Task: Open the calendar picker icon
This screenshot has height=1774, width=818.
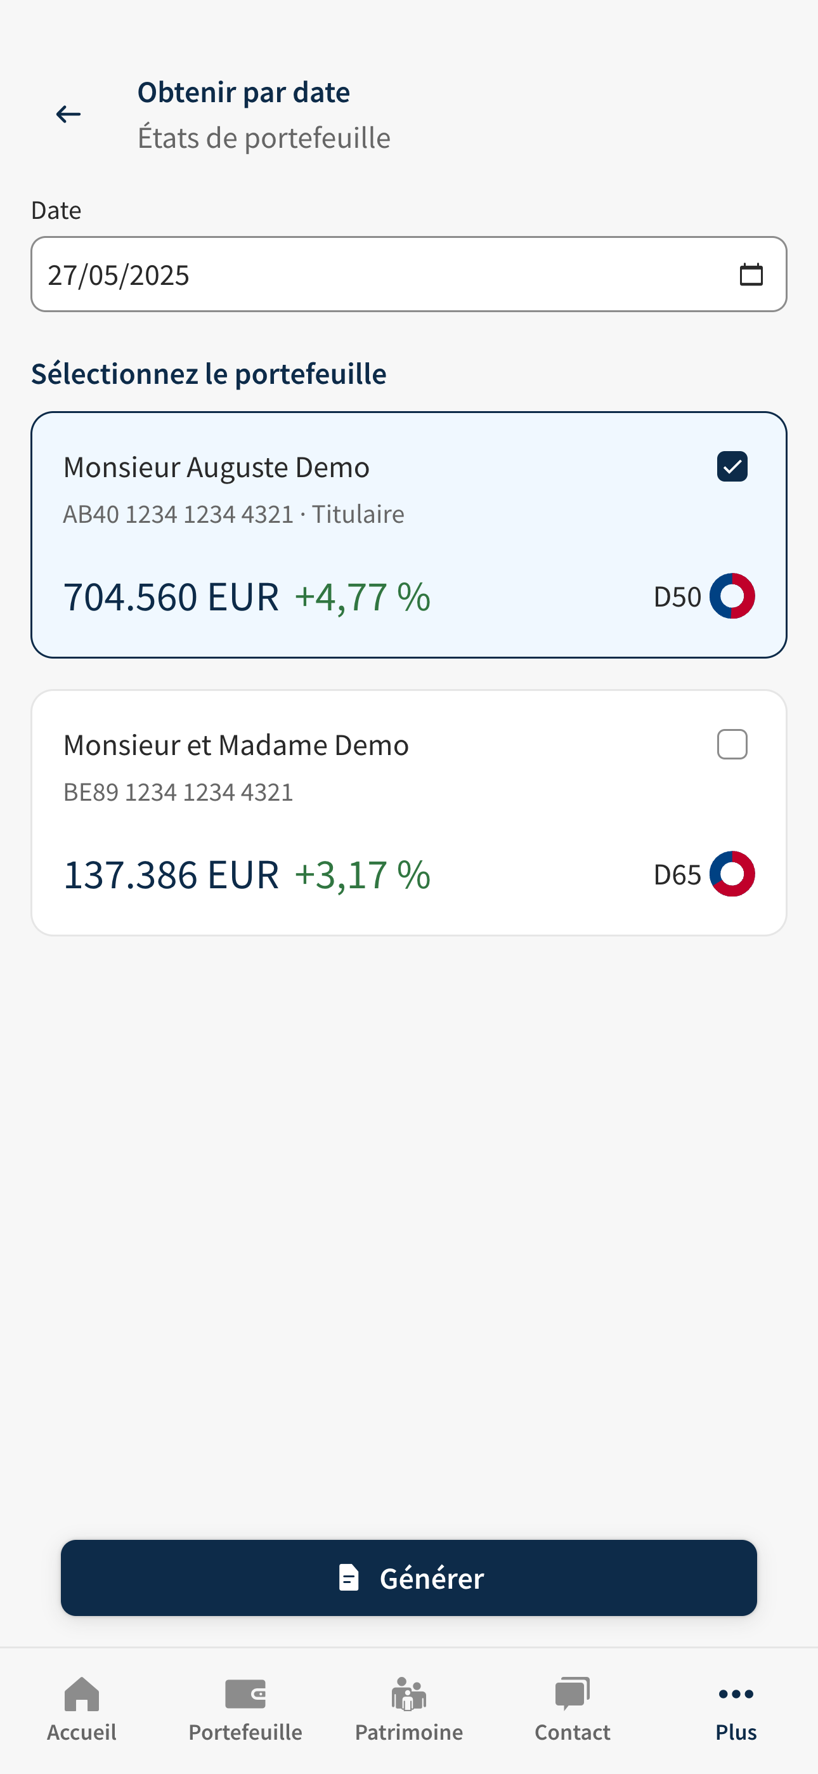Action: [x=751, y=274]
